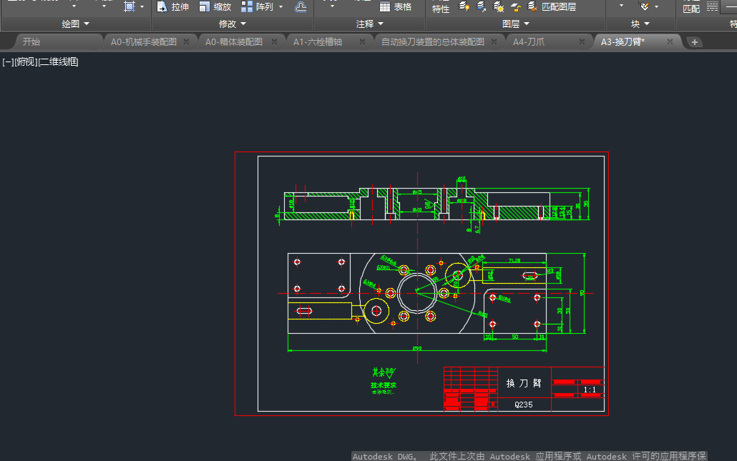
Task: Select the 拉伸 (Stretch) tool
Action: point(172,7)
